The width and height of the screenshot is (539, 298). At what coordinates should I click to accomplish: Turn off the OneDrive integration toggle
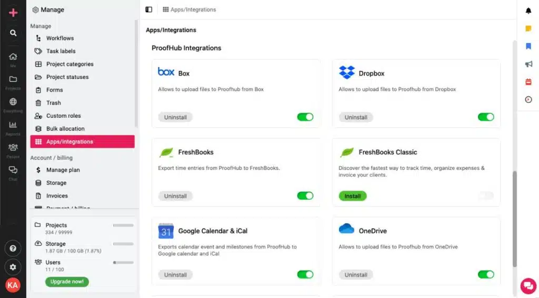(486, 274)
